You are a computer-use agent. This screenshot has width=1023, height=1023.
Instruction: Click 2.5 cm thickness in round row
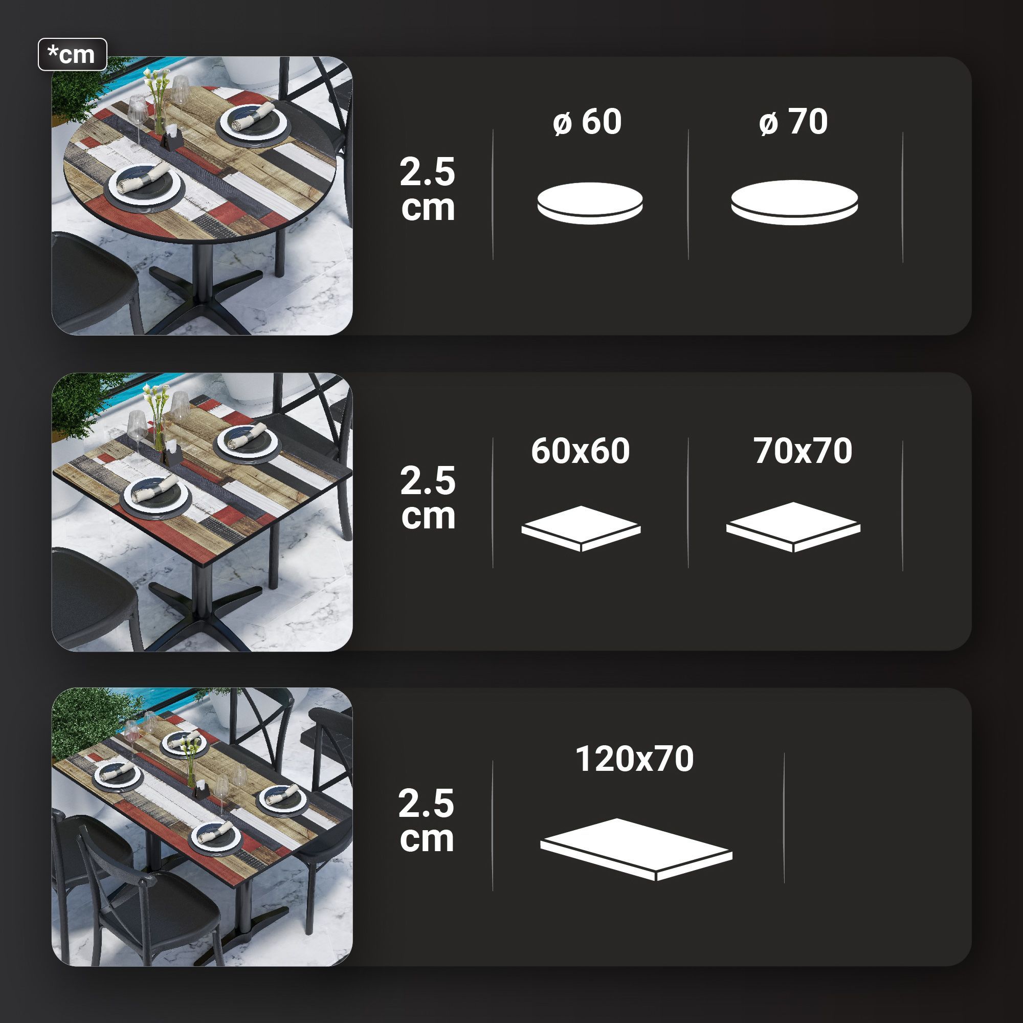427,190
